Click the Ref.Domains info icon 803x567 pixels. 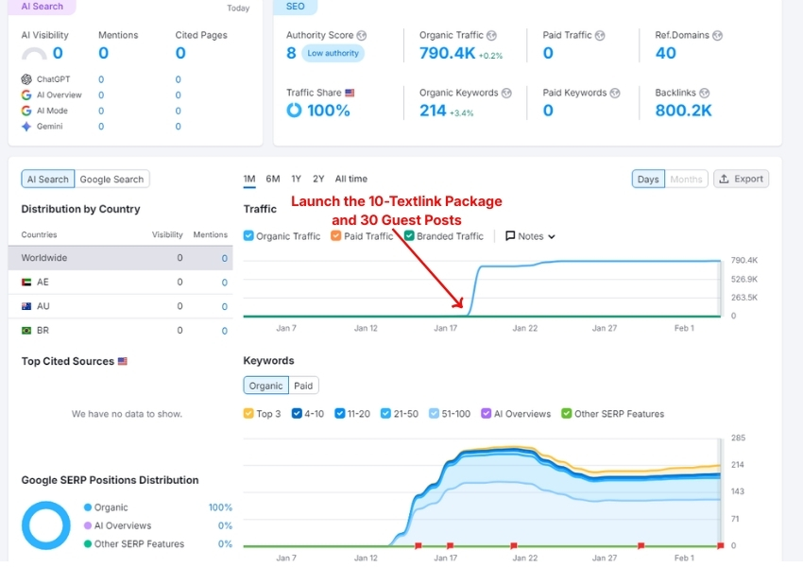click(717, 35)
